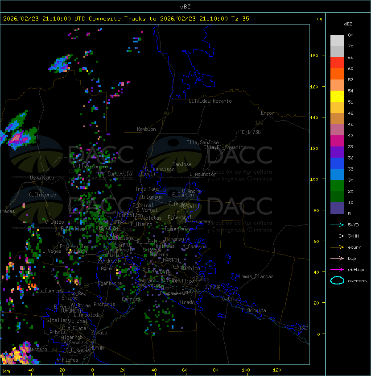Screen dimensions: 371x376
Task: Click the Tres_Mayo place label
Action: pos(147,189)
